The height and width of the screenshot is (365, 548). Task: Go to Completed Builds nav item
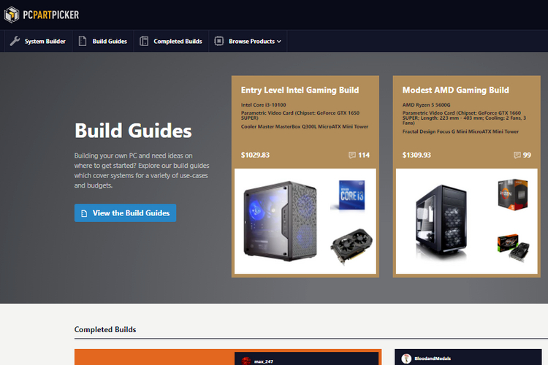[171, 41]
